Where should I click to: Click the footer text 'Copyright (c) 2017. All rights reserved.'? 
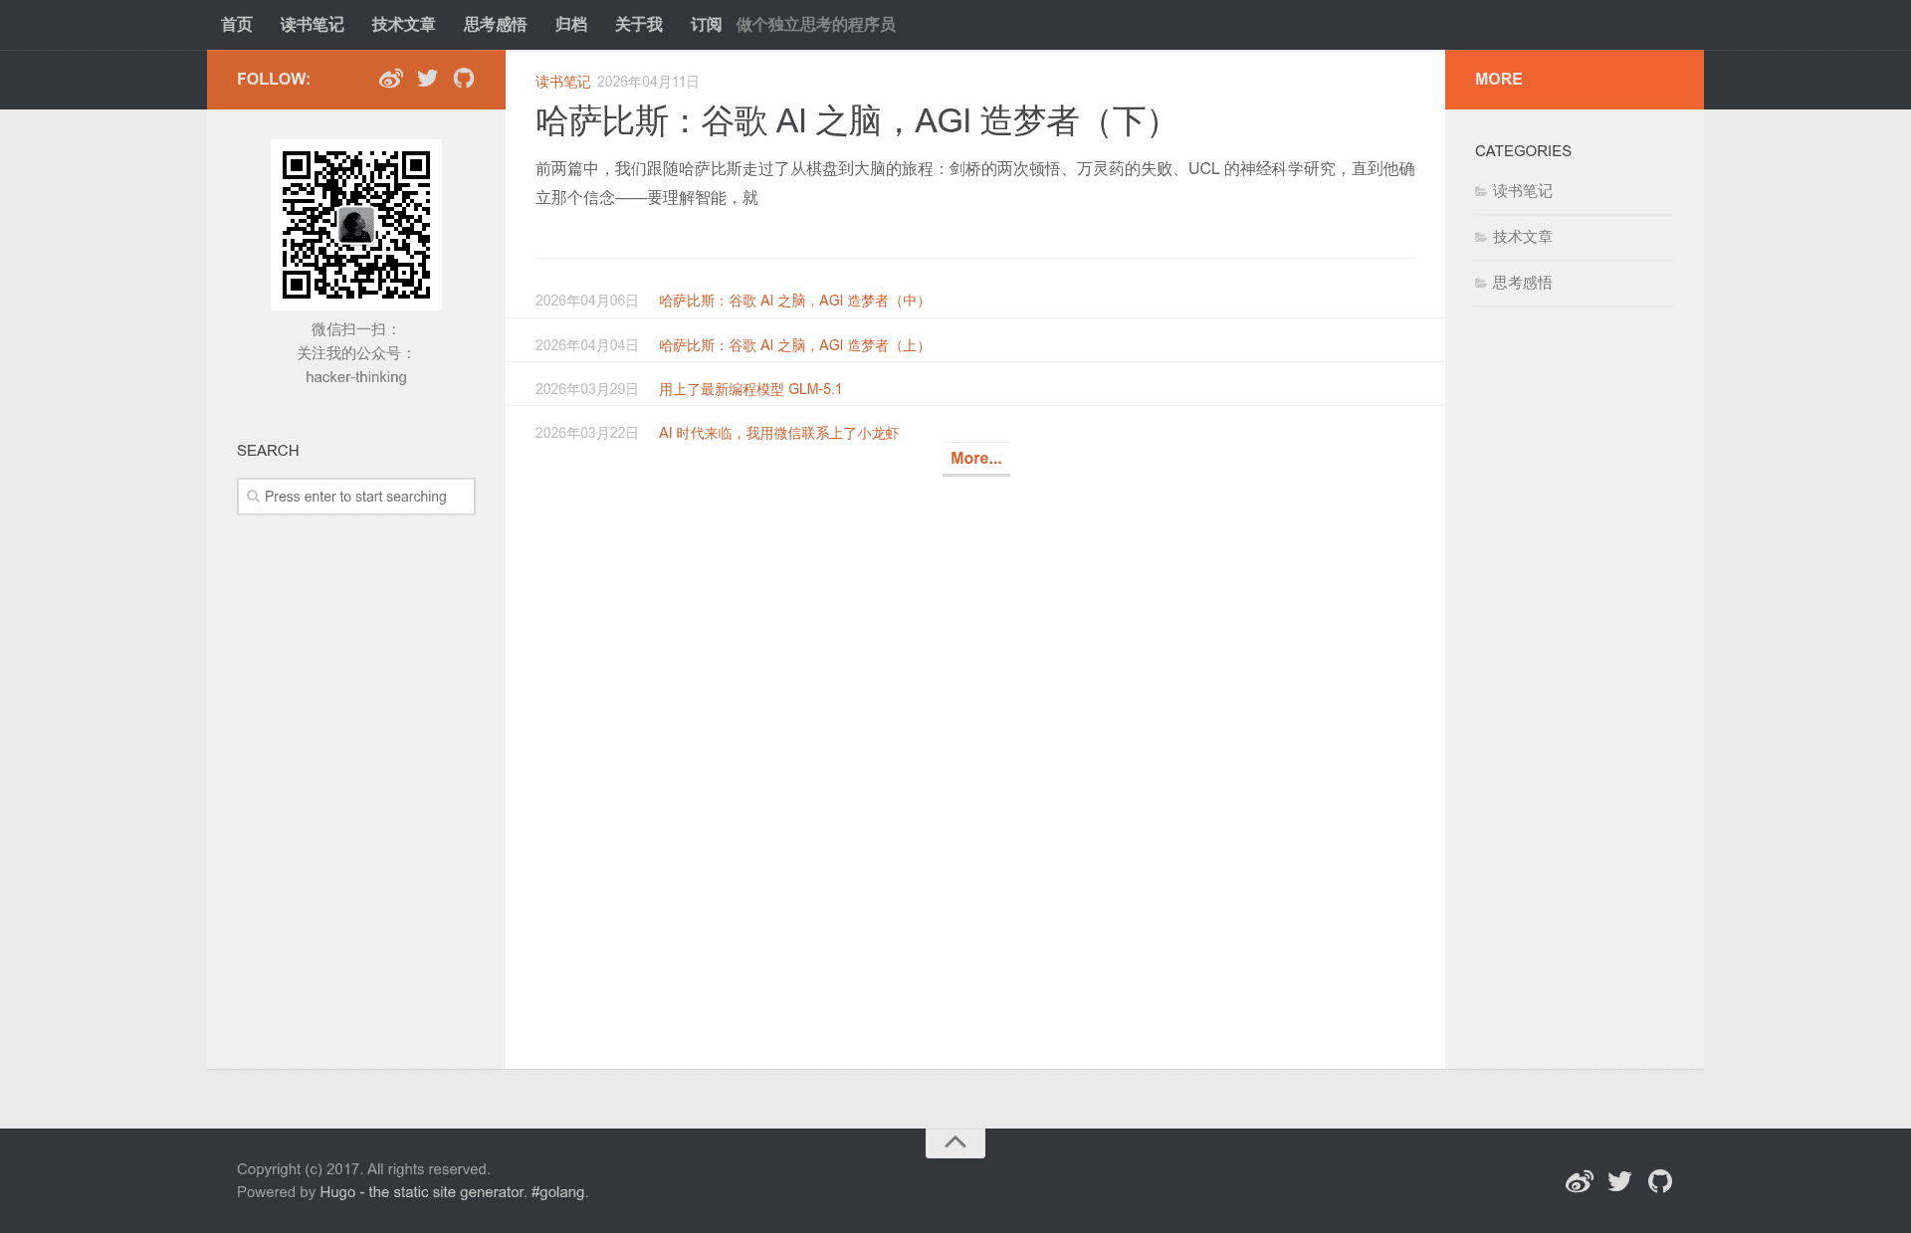point(363,1169)
